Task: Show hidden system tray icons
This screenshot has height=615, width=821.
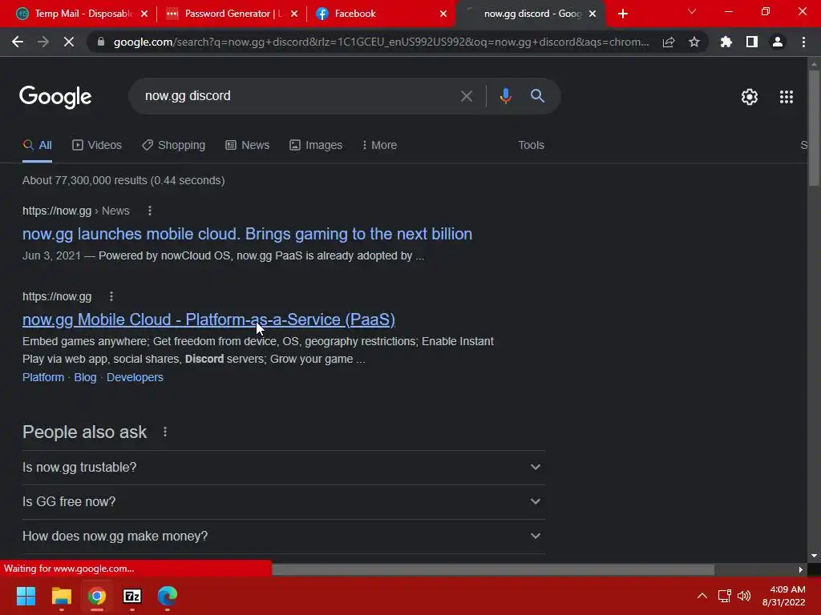Action: coord(702,596)
